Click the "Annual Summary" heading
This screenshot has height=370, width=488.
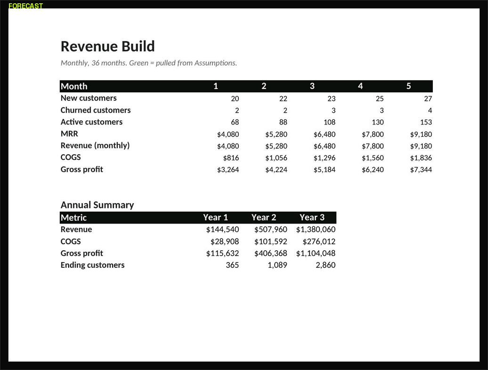(x=98, y=205)
